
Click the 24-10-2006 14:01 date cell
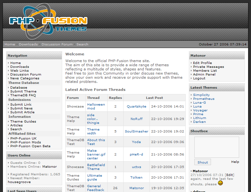pos(168,106)
